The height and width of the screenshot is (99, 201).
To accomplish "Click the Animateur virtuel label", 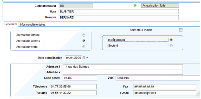I will (27, 47).
